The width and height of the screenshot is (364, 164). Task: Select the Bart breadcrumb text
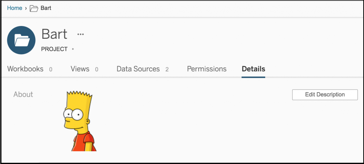click(46, 8)
